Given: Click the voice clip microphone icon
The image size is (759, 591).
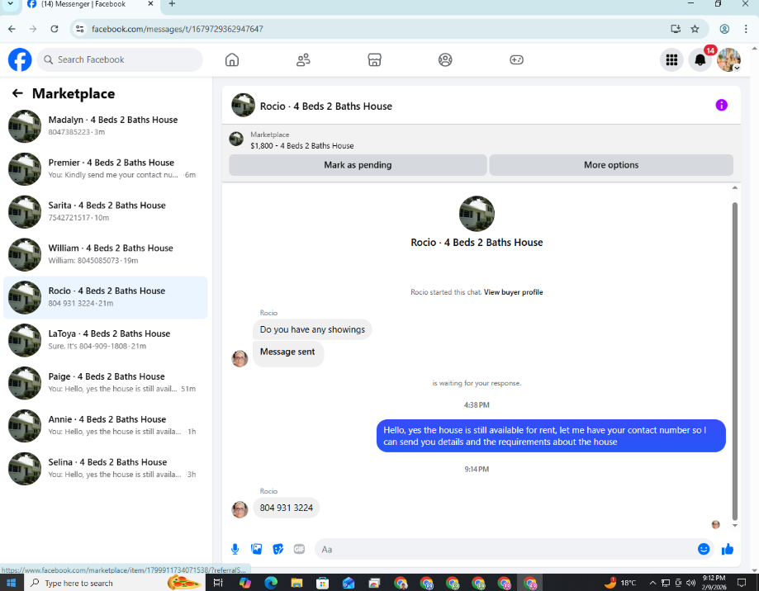Looking at the screenshot, I should 235,549.
